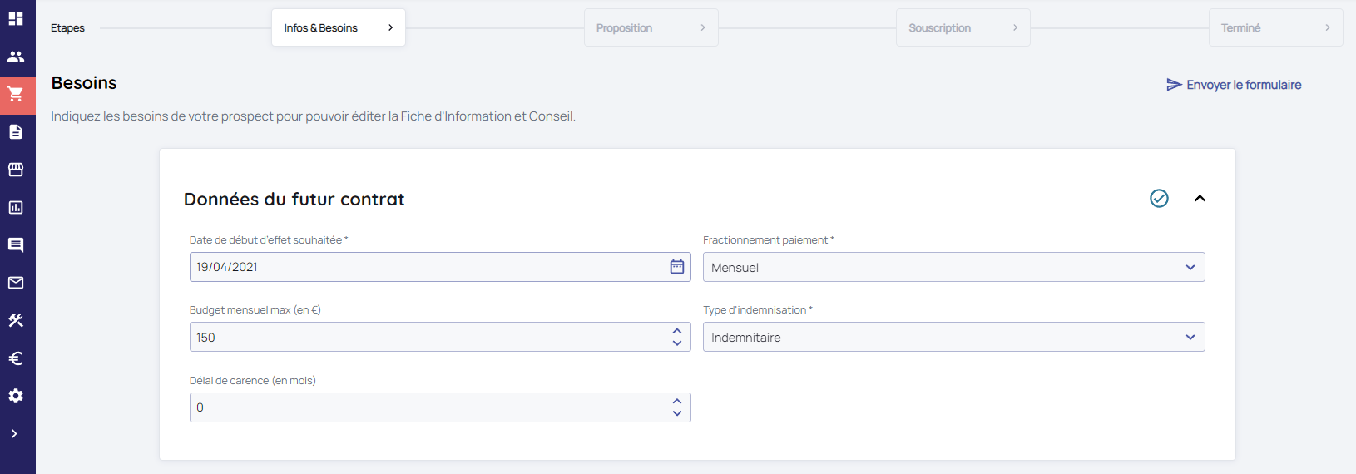
Task: Open the mail envelope icon
Action: [x=16, y=283]
